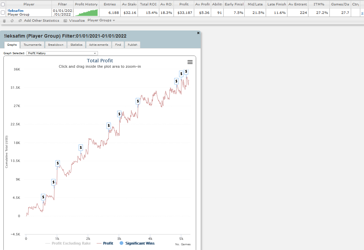Click the dollar marker near 22.5K level
Image resolution: width=364 pixels, height=250 pixels.
click(x=109, y=126)
